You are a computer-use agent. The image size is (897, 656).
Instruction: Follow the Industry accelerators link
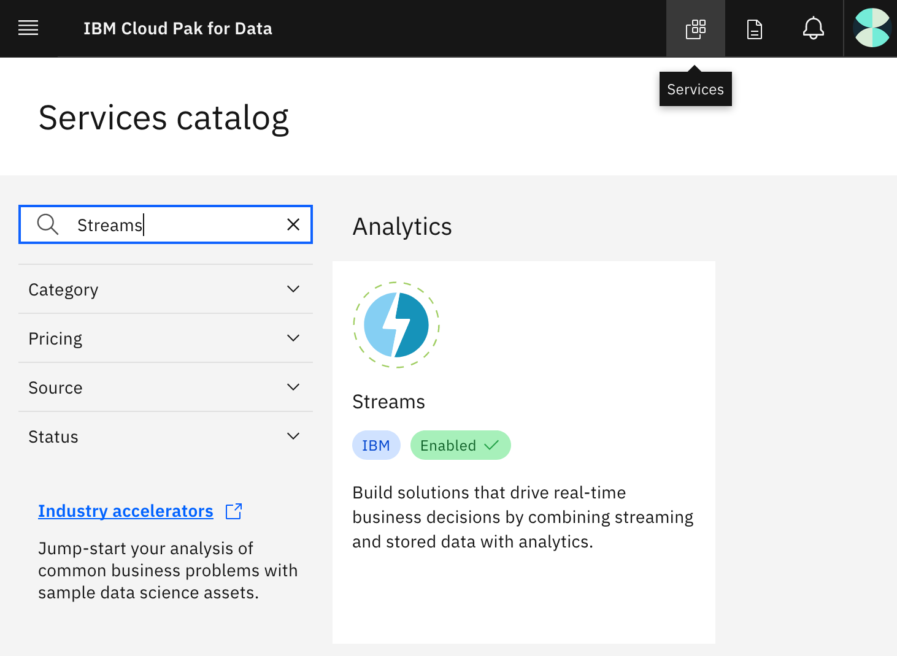[x=126, y=511]
